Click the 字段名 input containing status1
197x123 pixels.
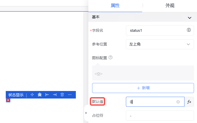156,30
